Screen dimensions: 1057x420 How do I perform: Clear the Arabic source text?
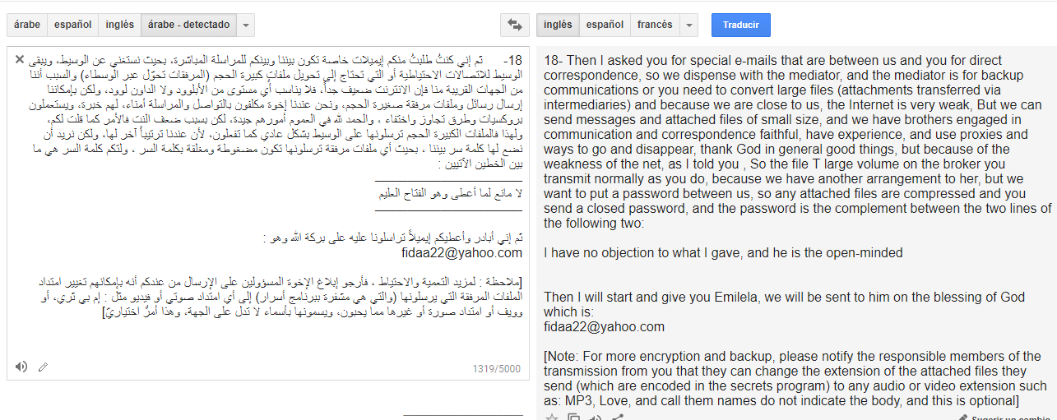pos(20,60)
